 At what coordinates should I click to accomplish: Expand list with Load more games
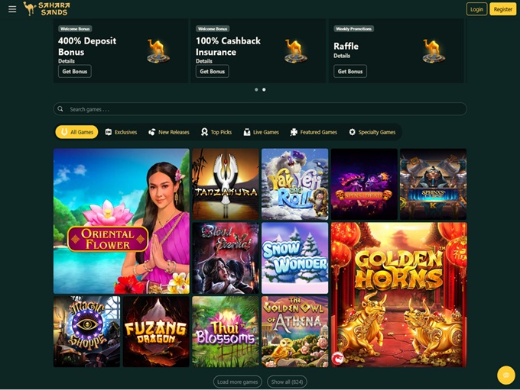238,382
